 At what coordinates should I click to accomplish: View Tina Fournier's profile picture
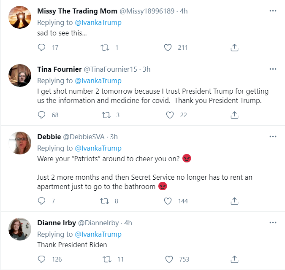20,76
